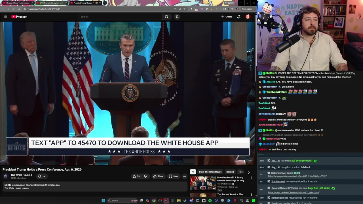Save the video to a playlist
This screenshot has height=204, width=363.
[x=174, y=176]
